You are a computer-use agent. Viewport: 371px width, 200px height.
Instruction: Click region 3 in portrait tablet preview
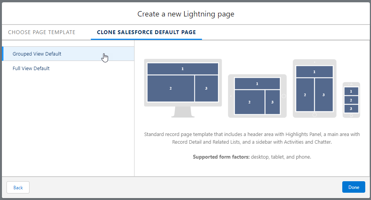click(324, 95)
